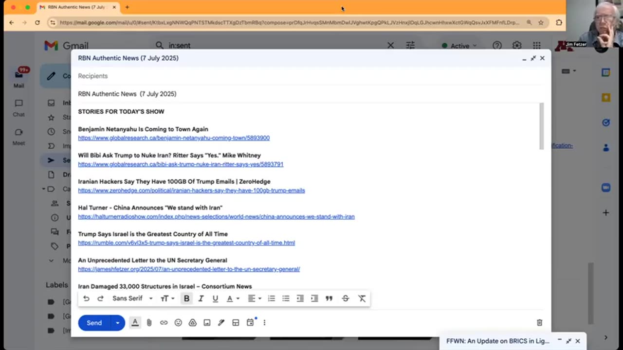
Task: Open the Gmail Support help icon
Action: [497, 46]
